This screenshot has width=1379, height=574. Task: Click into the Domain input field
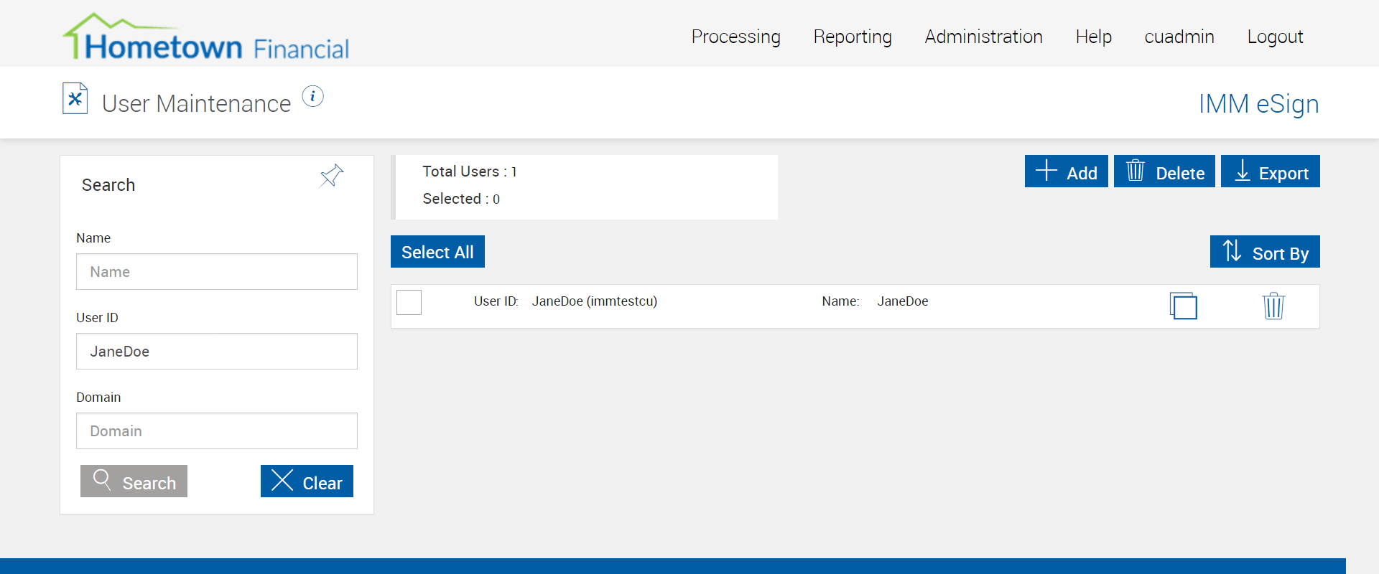216,431
